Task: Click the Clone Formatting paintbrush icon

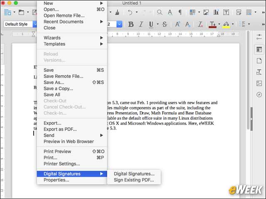Action: [117, 12]
